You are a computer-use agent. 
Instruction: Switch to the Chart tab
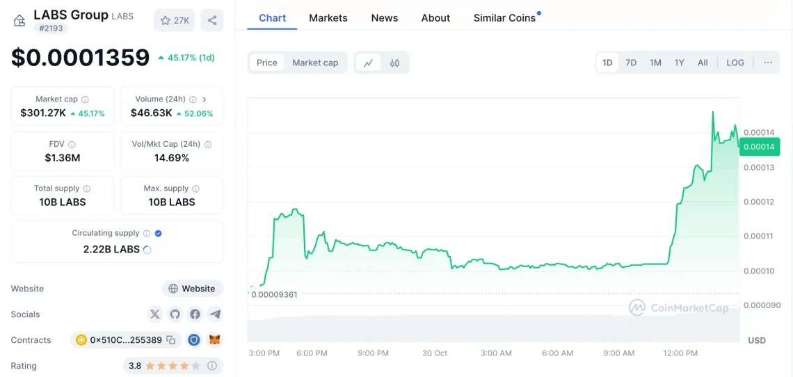[272, 18]
